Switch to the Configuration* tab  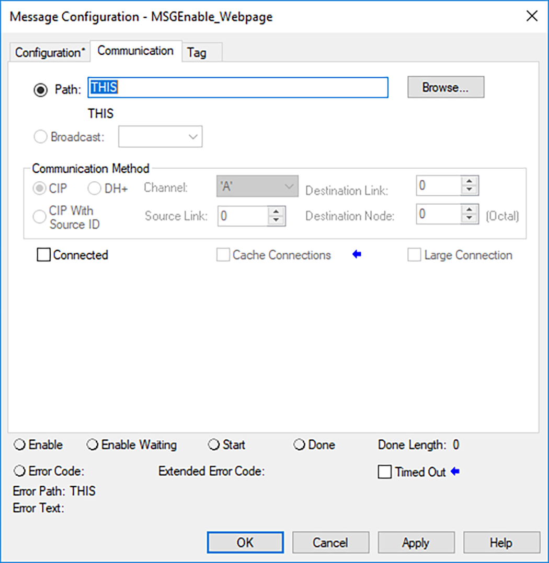pyautogui.click(x=50, y=52)
